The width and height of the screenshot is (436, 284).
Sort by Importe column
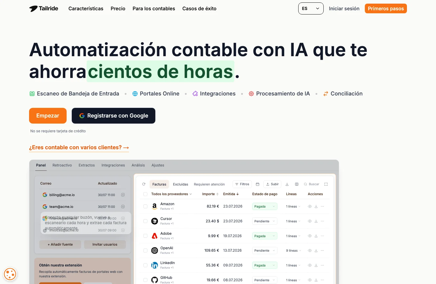210,194
